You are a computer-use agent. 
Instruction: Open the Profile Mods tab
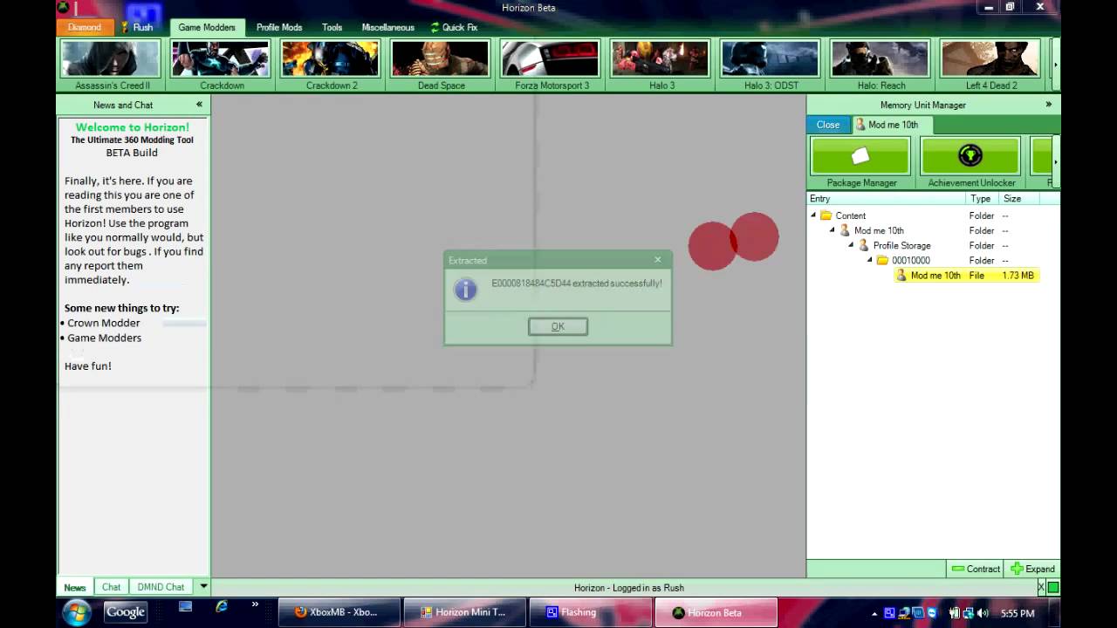coord(279,27)
